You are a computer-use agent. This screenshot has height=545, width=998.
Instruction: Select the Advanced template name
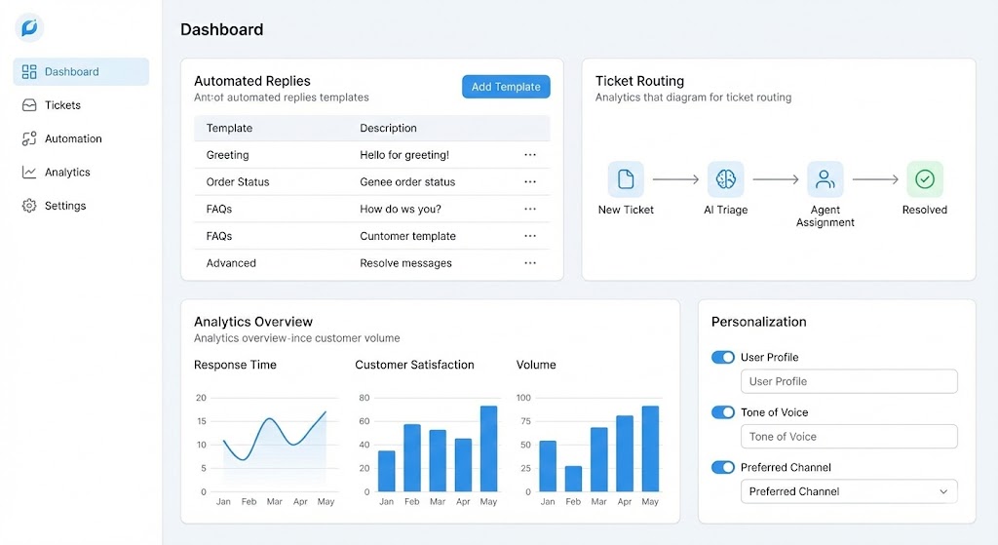(x=231, y=263)
